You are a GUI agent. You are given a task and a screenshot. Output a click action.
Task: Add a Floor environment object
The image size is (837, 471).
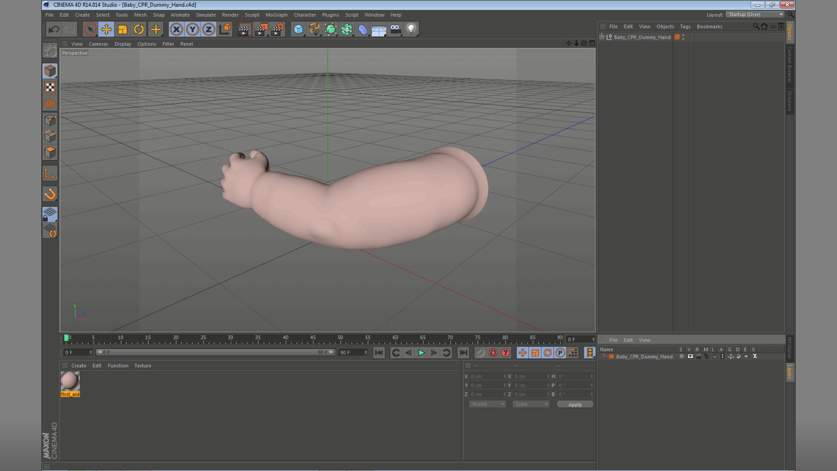[x=379, y=30]
